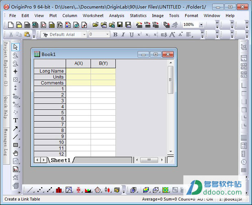The width and height of the screenshot is (252, 205).
Task: Toggle Bold formatting
Action: (115, 35)
